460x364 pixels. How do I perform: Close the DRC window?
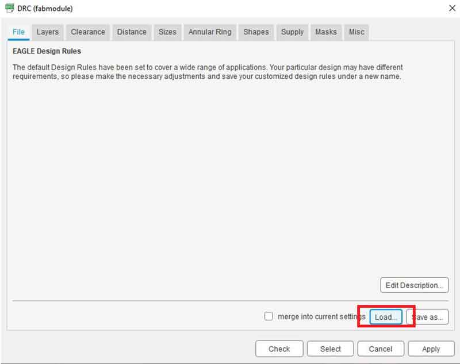(452, 8)
